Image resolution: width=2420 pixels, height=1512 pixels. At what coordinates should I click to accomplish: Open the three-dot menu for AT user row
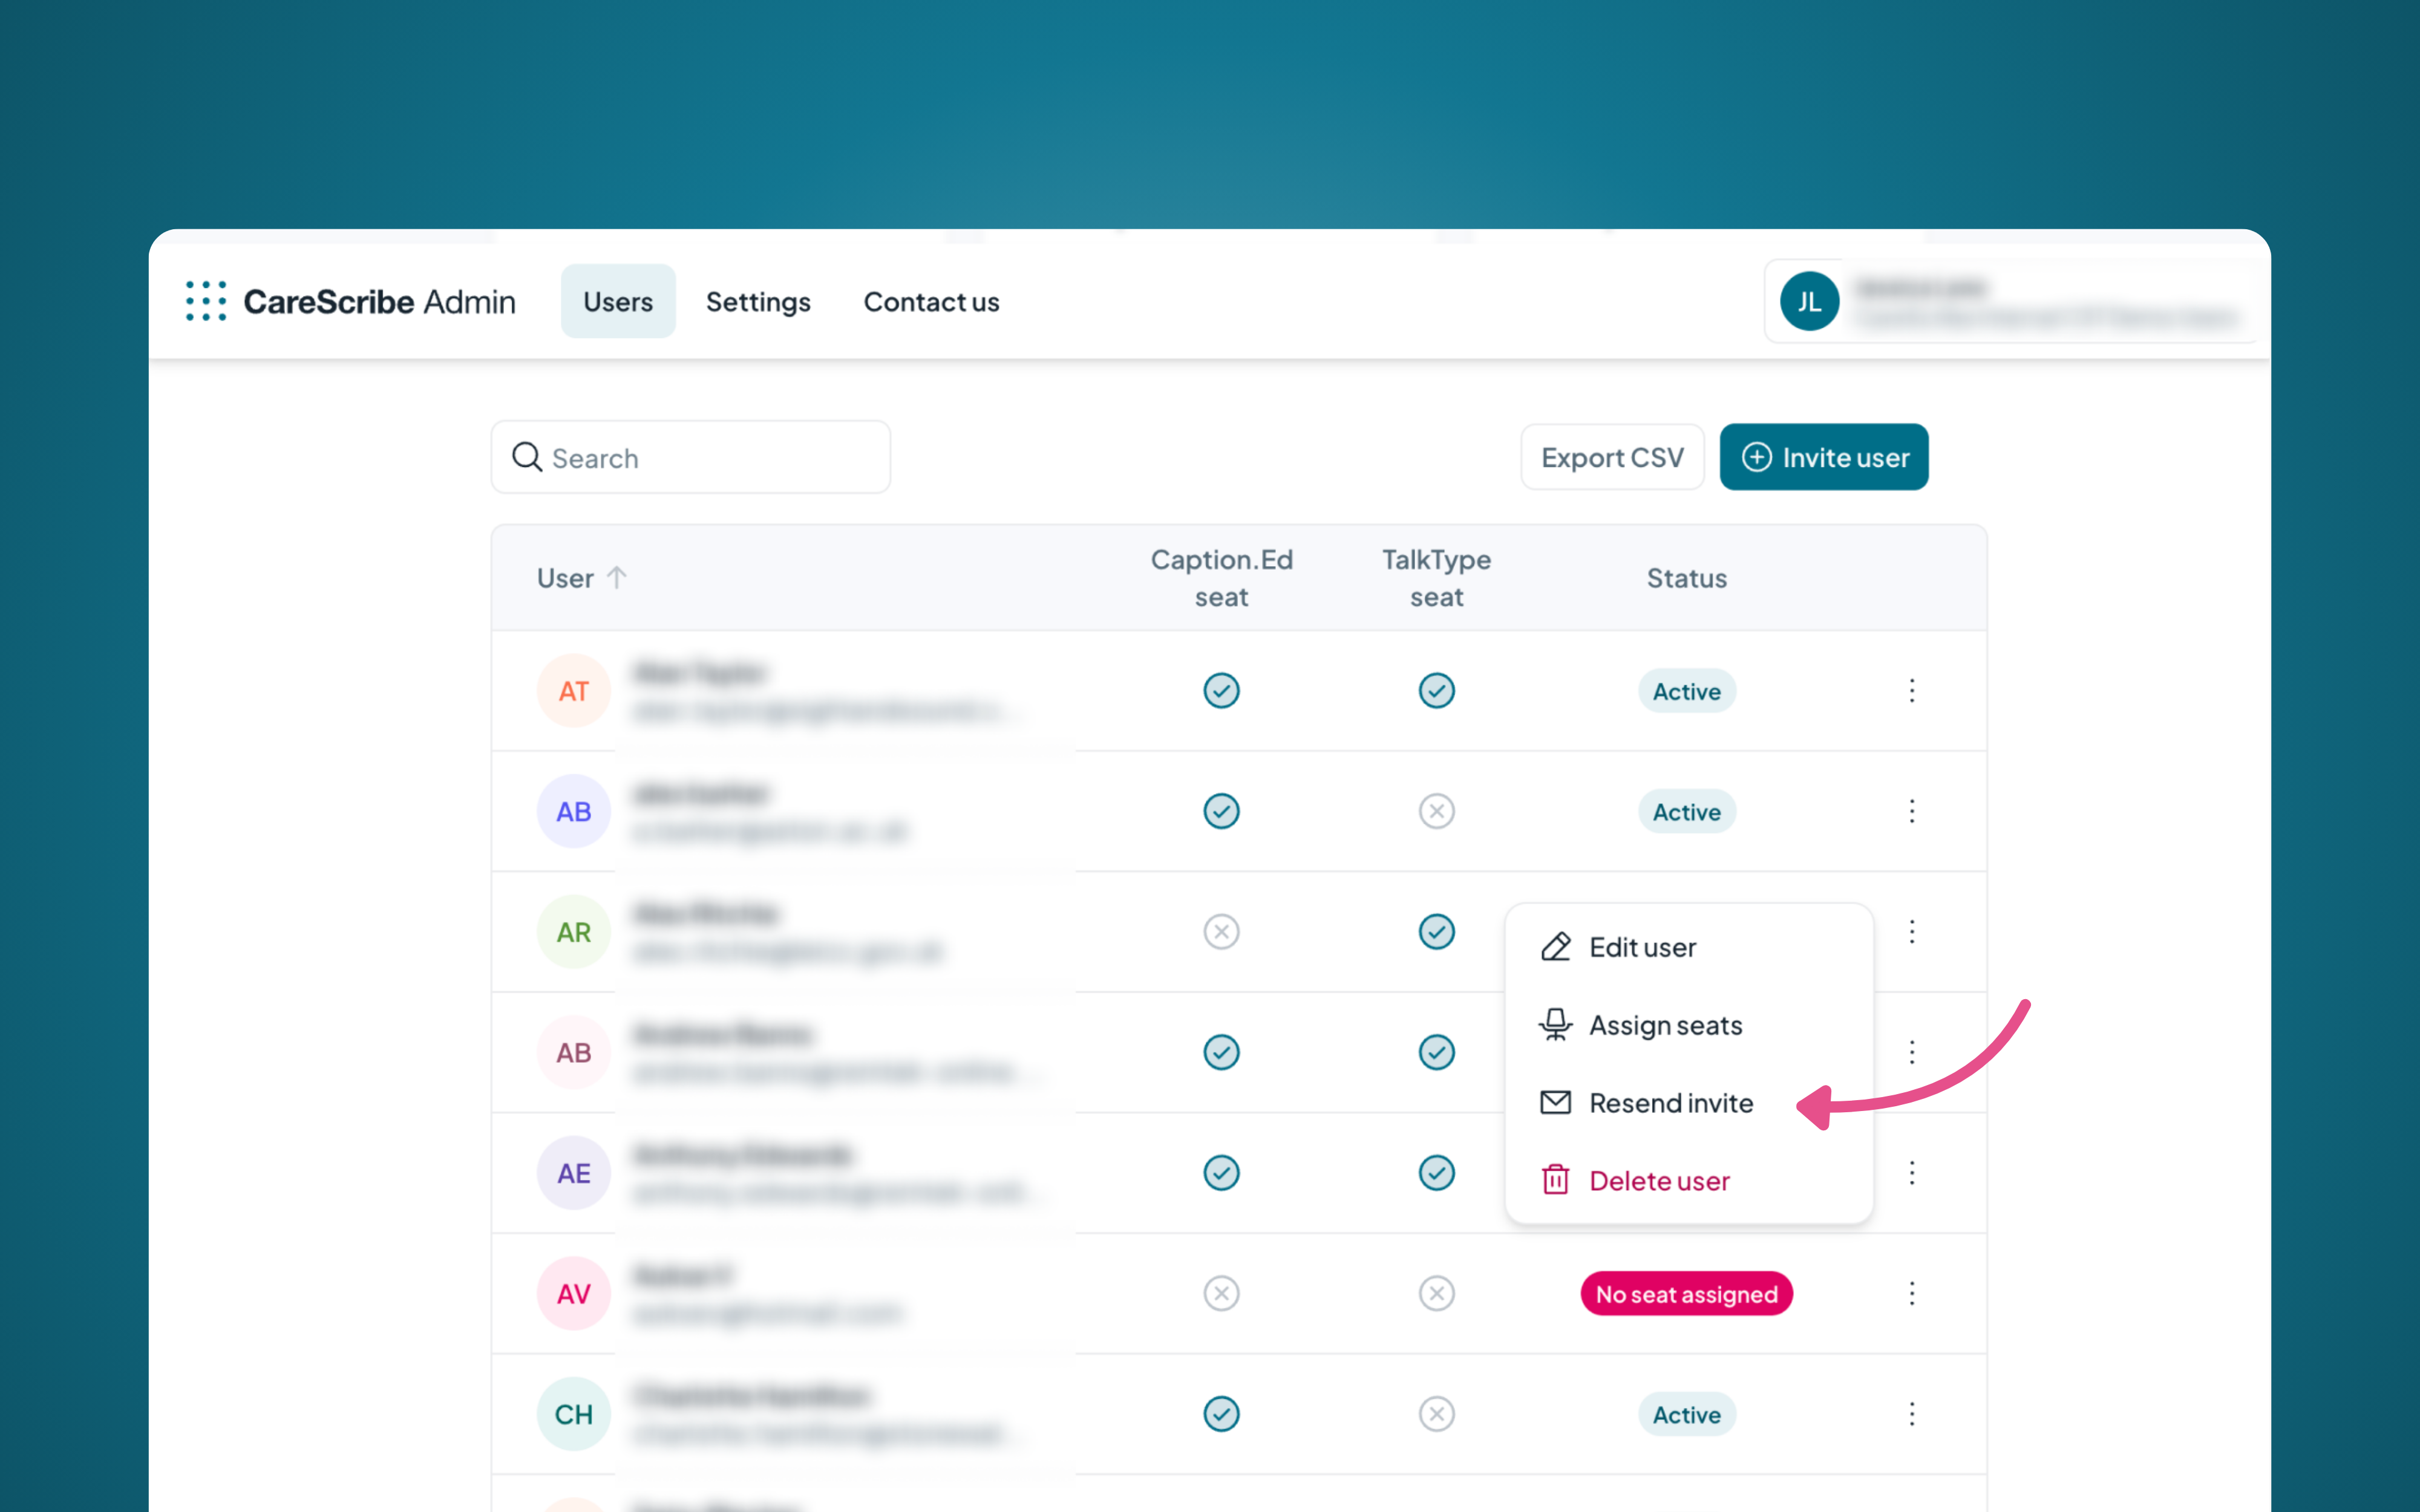coord(1911,691)
